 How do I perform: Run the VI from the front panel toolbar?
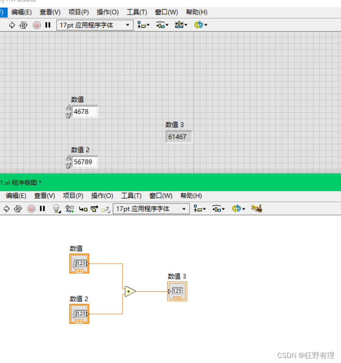coord(12,25)
